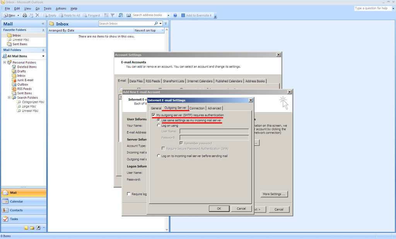Click Reply to All toolbar button
The width and height of the screenshot is (396, 239).
point(70,15)
